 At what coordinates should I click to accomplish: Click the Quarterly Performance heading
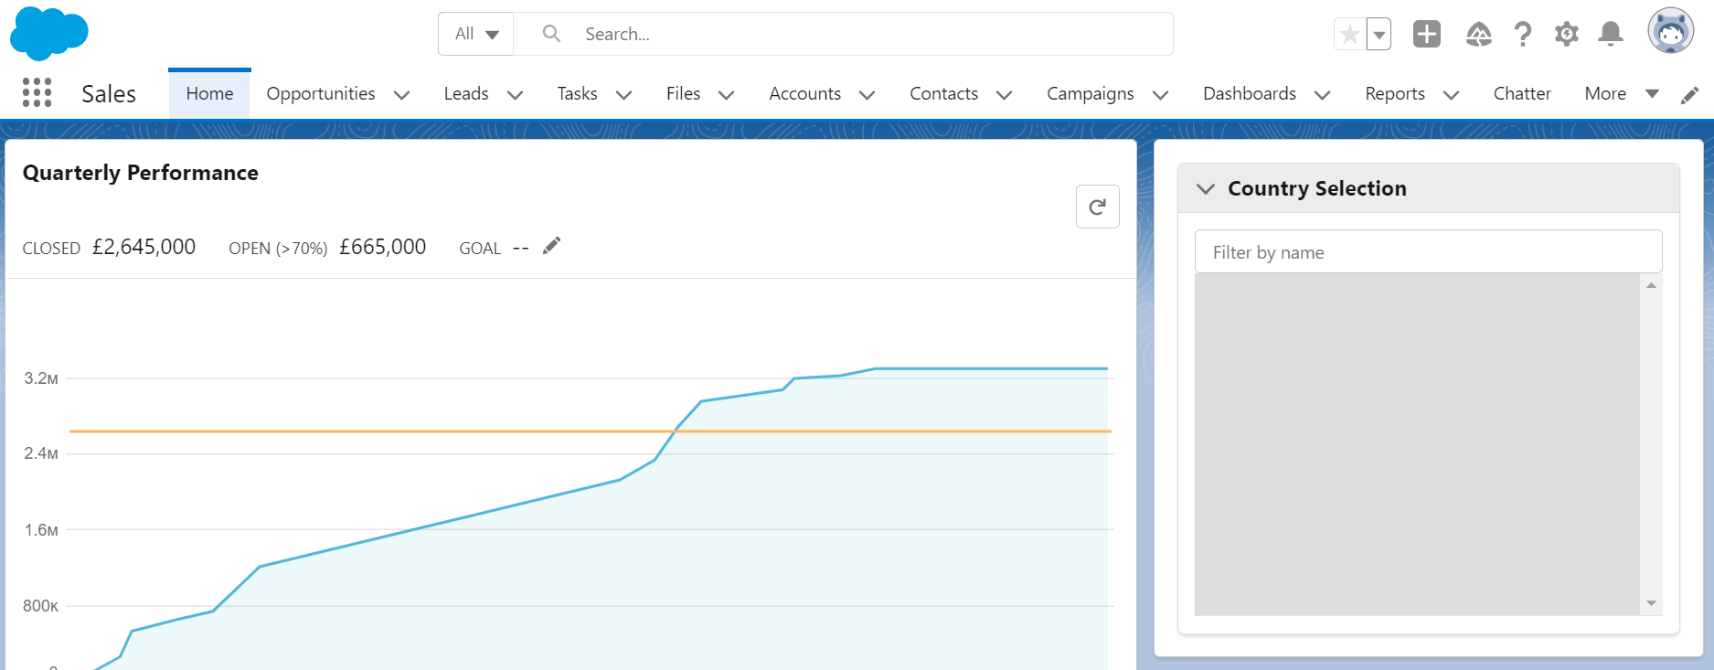click(x=141, y=173)
